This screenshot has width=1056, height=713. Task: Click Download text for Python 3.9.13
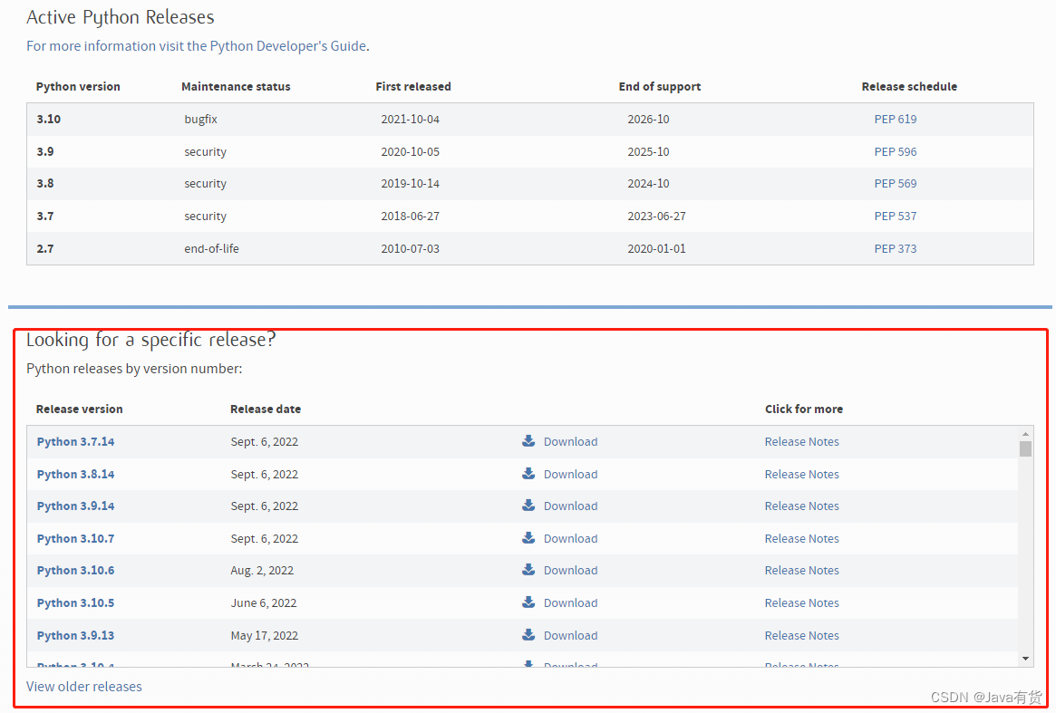tap(570, 635)
